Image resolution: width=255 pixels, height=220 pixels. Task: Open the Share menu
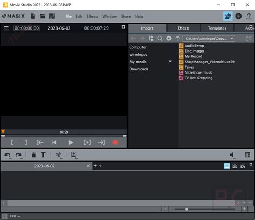pyautogui.click(x=126, y=16)
